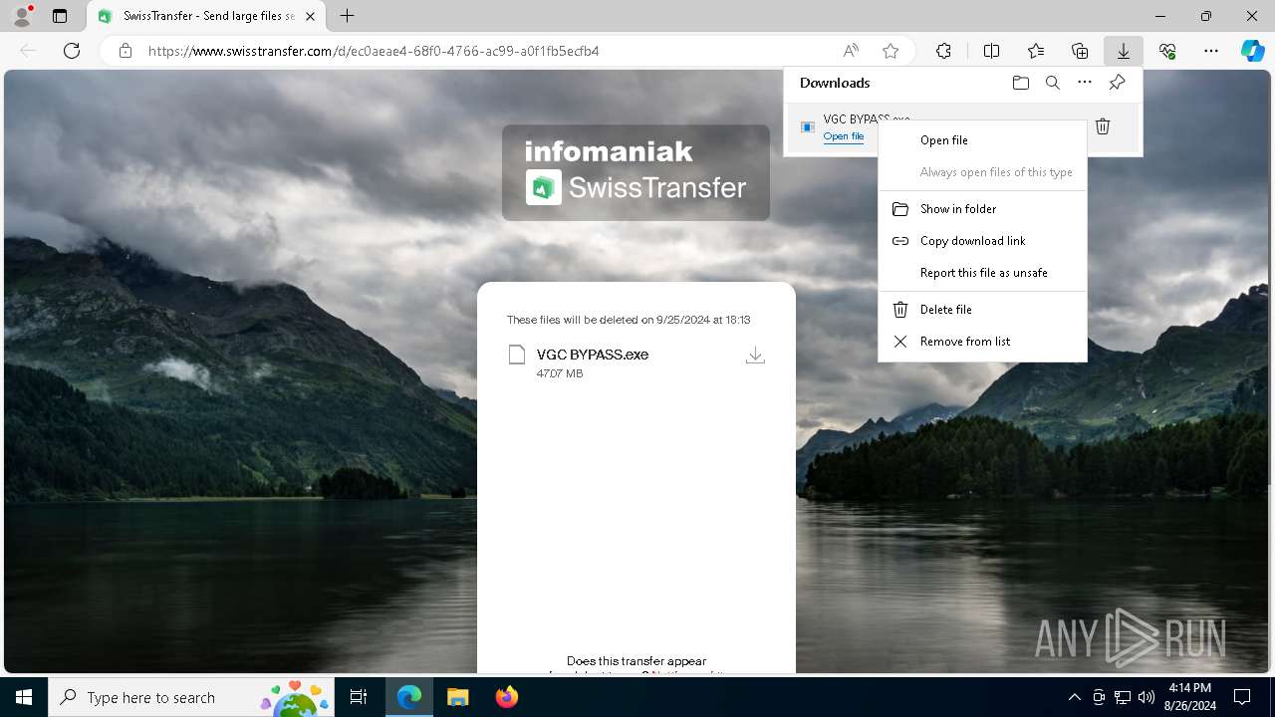The width and height of the screenshot is (1275, 717).
Task: Download VGC BYPASS.exe arrow on page
Action: pos(755,356)
